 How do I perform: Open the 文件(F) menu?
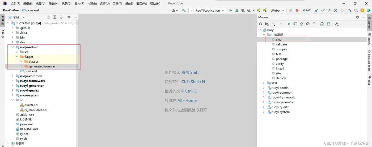15,3
